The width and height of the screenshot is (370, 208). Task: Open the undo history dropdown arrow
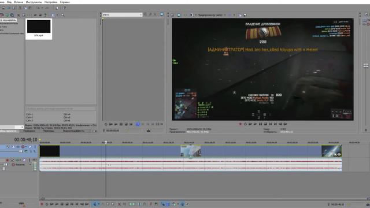tap(42, 8)
